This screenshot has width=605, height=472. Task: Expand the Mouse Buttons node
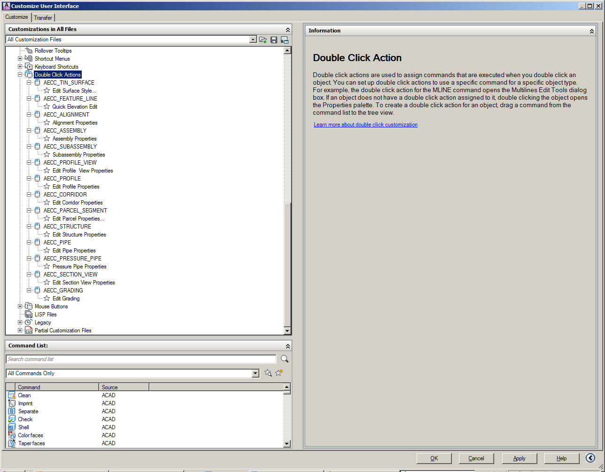point(20,307)
